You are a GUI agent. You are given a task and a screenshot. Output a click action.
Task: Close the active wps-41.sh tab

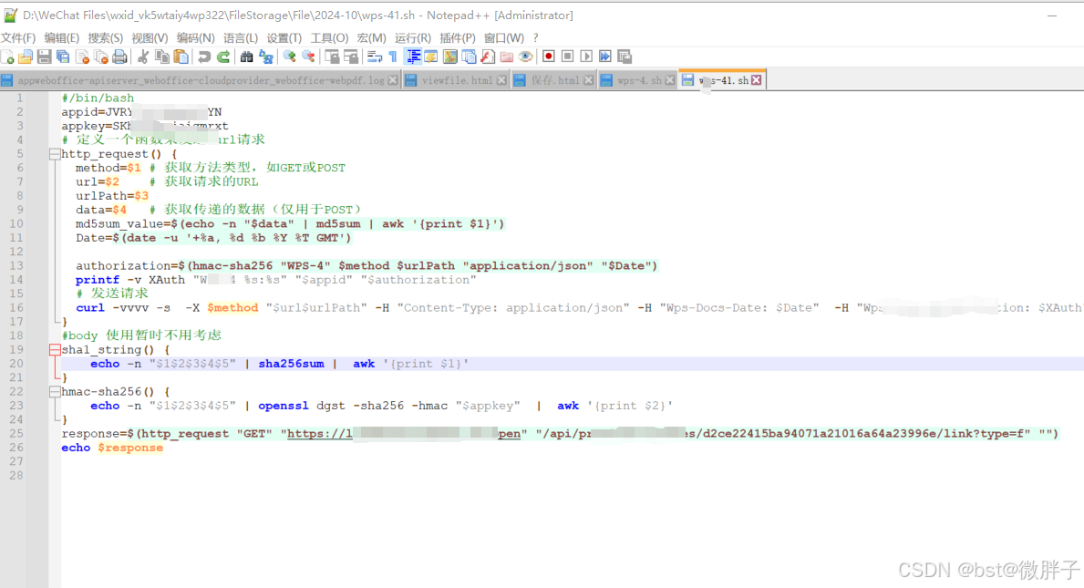pyautogui.click(x=757, y=80)
